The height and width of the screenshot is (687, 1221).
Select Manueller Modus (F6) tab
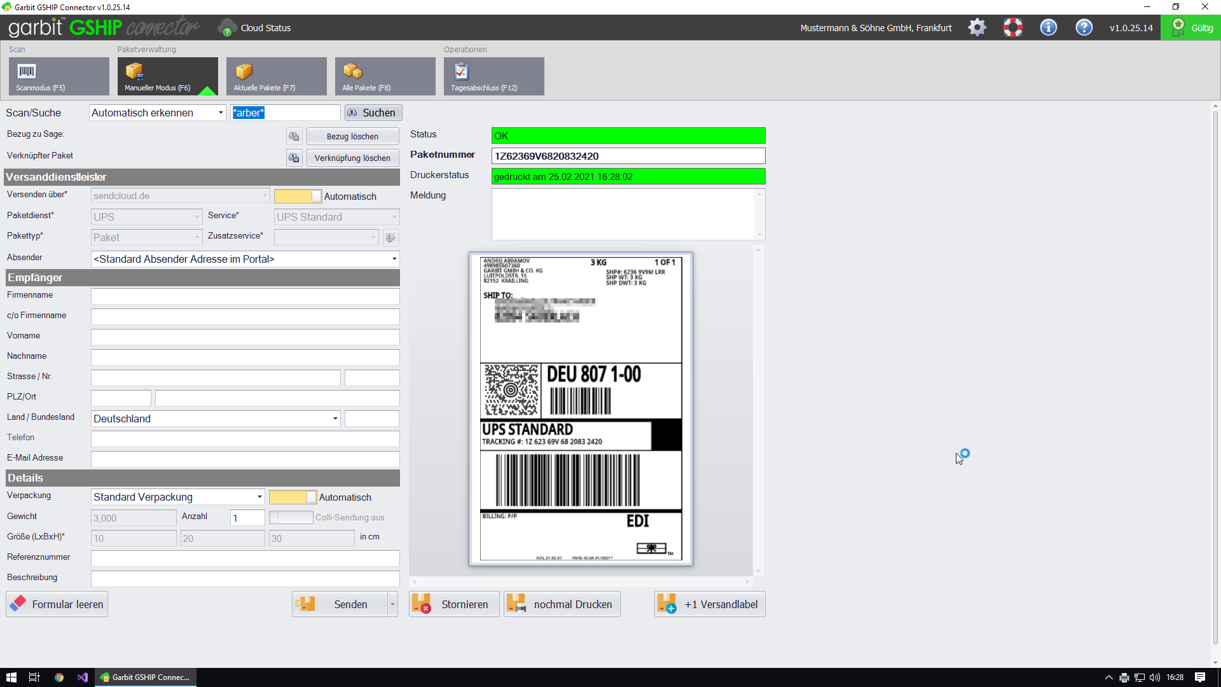pyautogui.click(x=168, y=76)
